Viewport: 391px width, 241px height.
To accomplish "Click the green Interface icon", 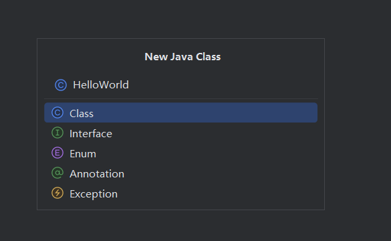I will point(57,133).
